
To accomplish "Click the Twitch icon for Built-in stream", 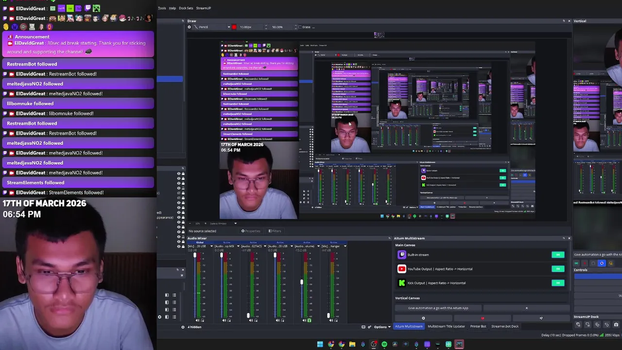I will coord(401,255).
